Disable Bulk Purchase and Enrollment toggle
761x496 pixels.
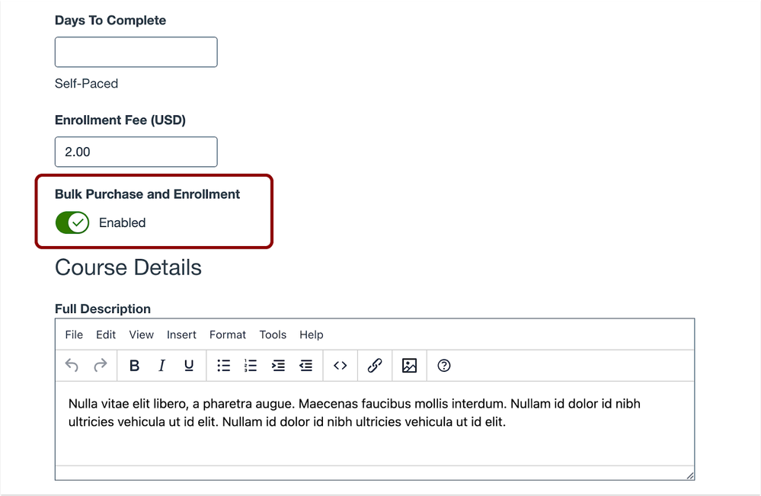pos(72,223)
